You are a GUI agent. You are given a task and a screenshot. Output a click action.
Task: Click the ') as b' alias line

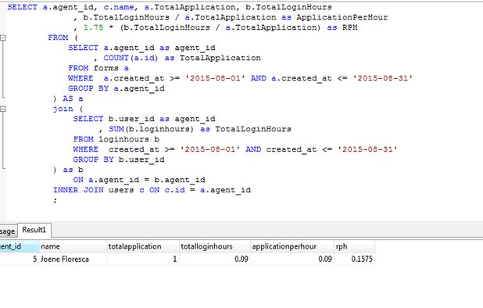(x=68, y=170)
